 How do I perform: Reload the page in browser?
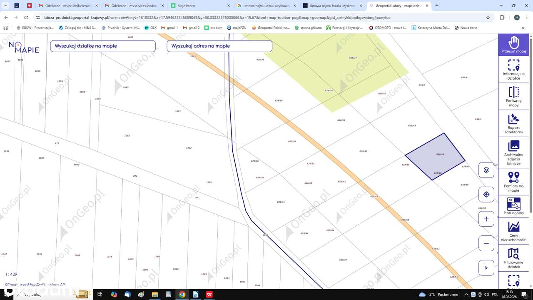pos(26,17)
